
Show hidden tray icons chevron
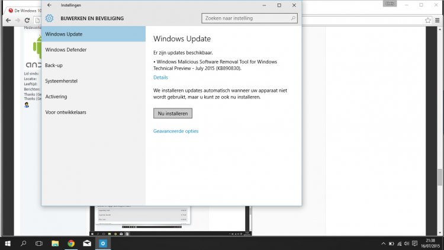click(x=384, y=243)
